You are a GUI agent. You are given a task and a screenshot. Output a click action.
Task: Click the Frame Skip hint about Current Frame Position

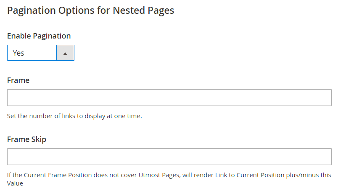pos(169,179)
